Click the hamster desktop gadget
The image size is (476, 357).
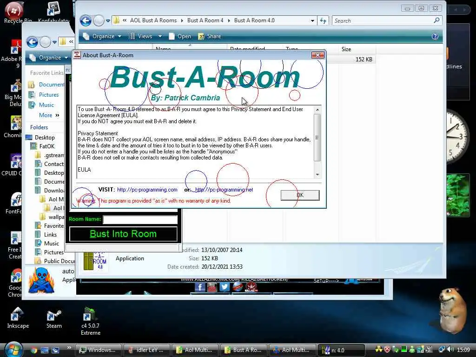pos(453,310)
